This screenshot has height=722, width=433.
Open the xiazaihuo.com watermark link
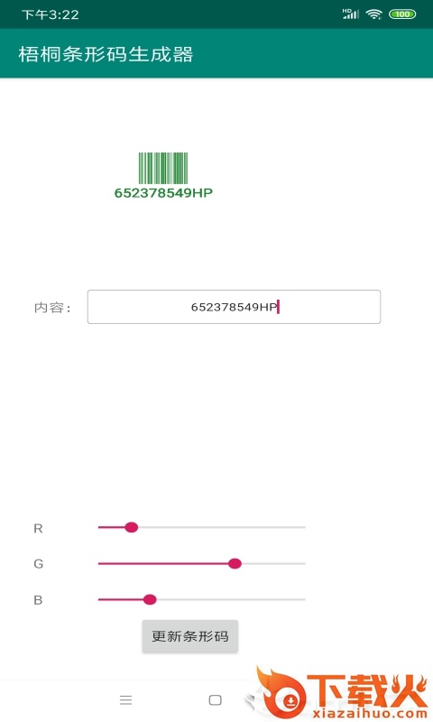coord(370,713)
